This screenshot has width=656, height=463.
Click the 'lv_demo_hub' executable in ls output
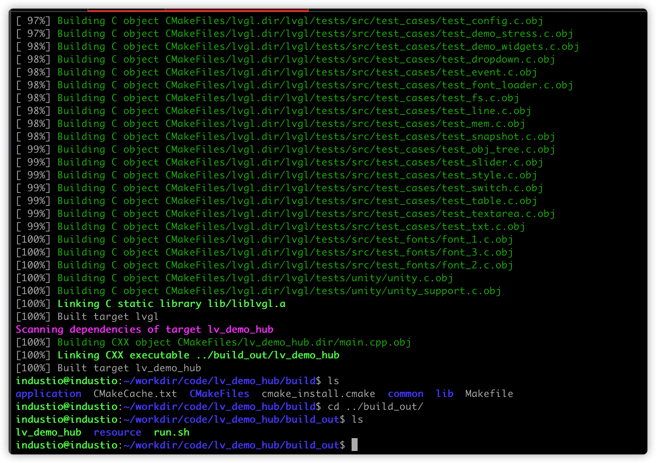point(48,432)
